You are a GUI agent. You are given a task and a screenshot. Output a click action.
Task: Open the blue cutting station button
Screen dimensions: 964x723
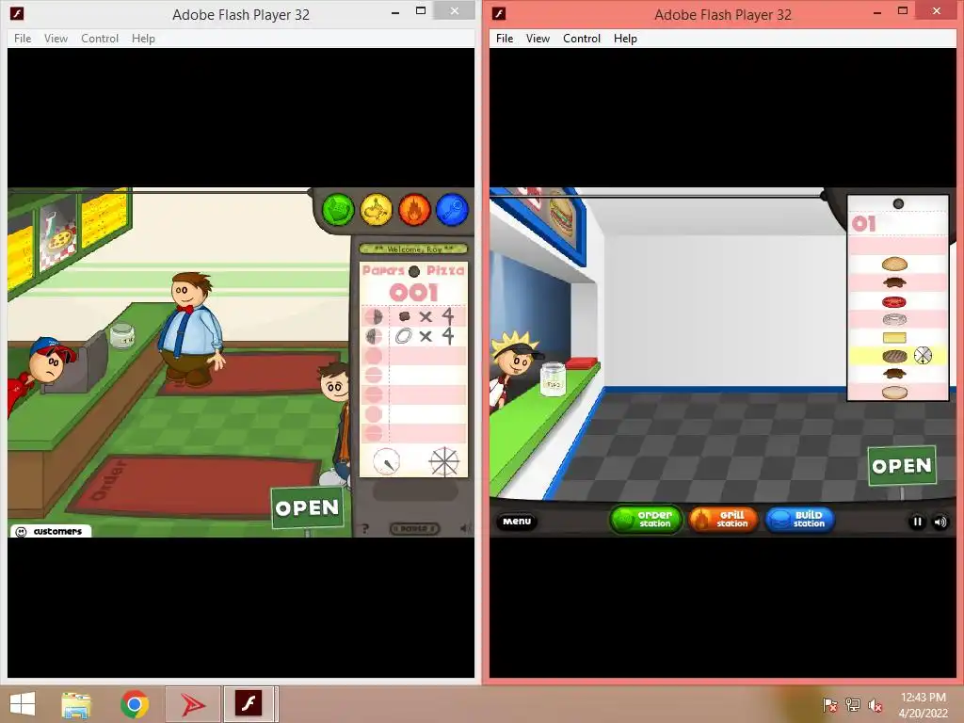point(453,210)
